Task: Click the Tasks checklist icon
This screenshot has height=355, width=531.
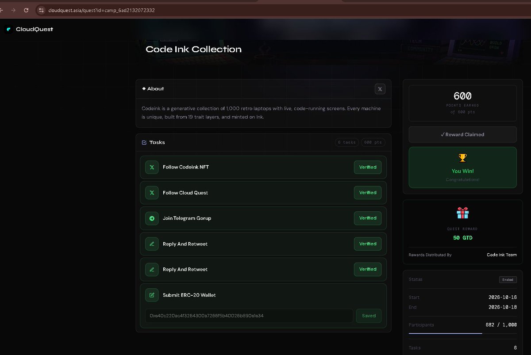Action: pos(144,142)
